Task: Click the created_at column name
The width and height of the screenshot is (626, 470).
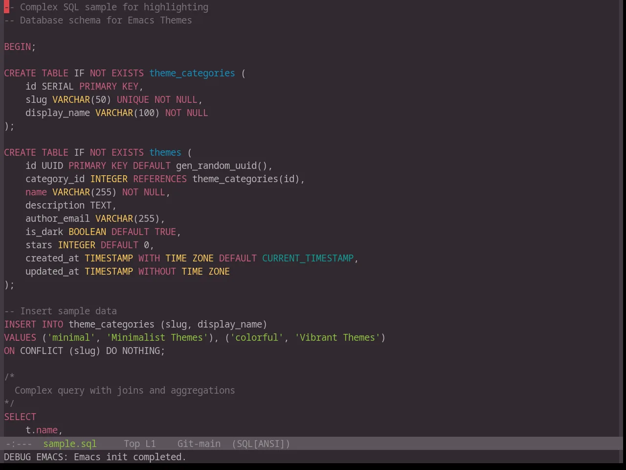Action: pyautogui.click(x=52, y=258)
